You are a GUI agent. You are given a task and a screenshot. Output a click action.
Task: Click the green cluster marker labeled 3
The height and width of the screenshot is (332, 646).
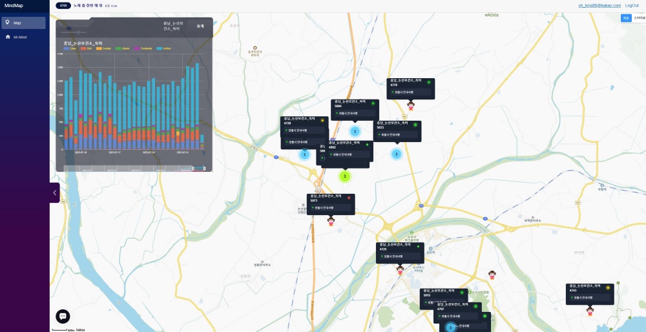point(344,176)
